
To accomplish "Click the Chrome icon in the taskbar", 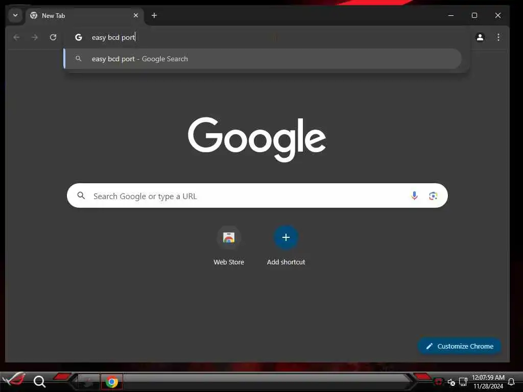I will (112, 382).
